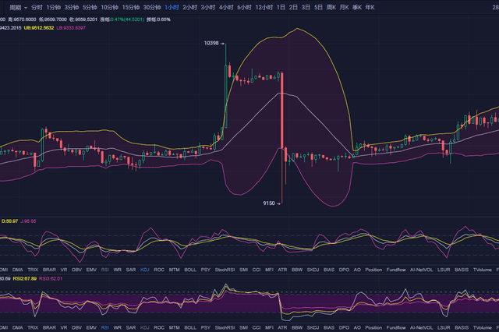Switch to the 30分钟 timeframe
This screenshot has height=332, width=499.
point(152,7)
